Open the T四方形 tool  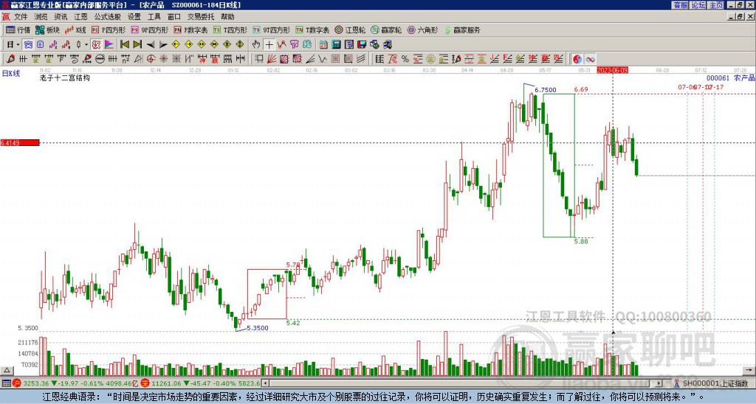230,29
